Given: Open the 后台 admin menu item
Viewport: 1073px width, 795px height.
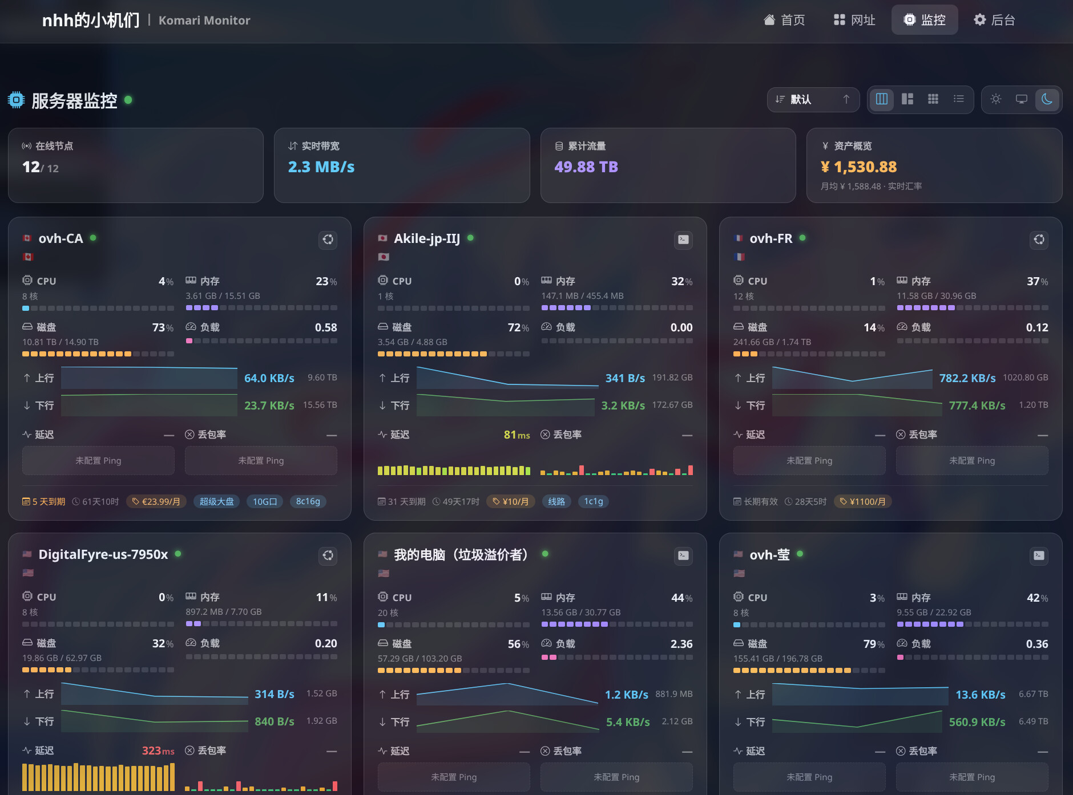Looking at the screenshot, I should (994, 20).
